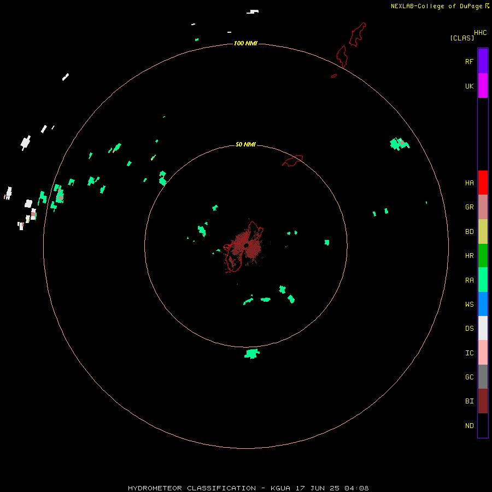Pick the RA light green legend swatch
The width and height of the screenshot is (492, 492).
483,280
